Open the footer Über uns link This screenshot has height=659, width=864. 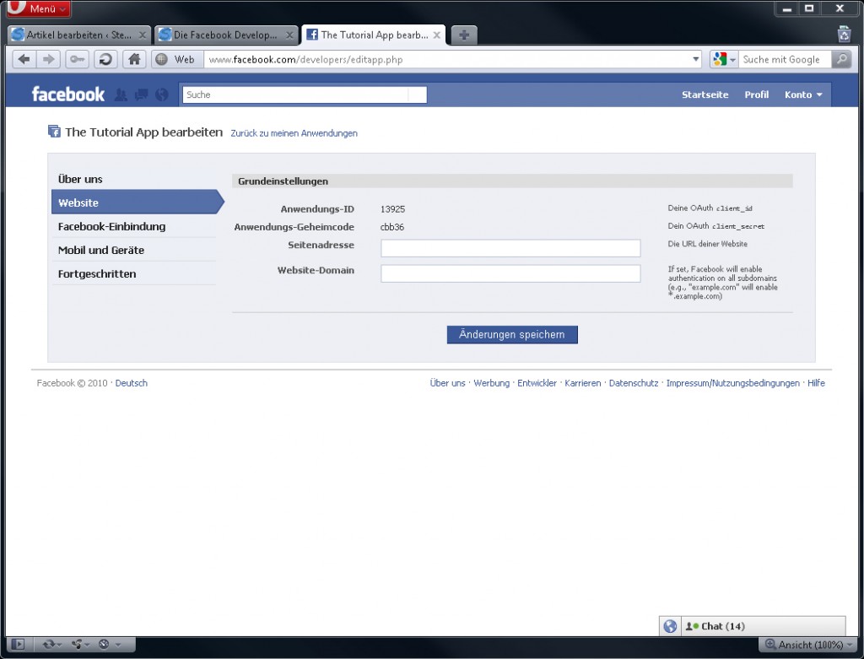[x=447, y=383]
